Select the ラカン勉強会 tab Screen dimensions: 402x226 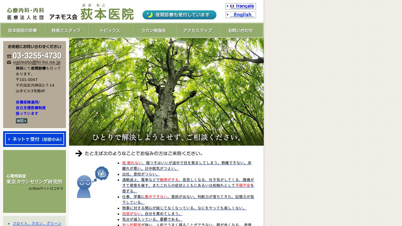(x=154, y=30)
